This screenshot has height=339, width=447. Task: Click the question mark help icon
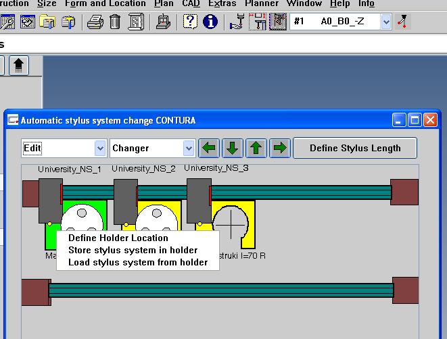click(190, 22)
